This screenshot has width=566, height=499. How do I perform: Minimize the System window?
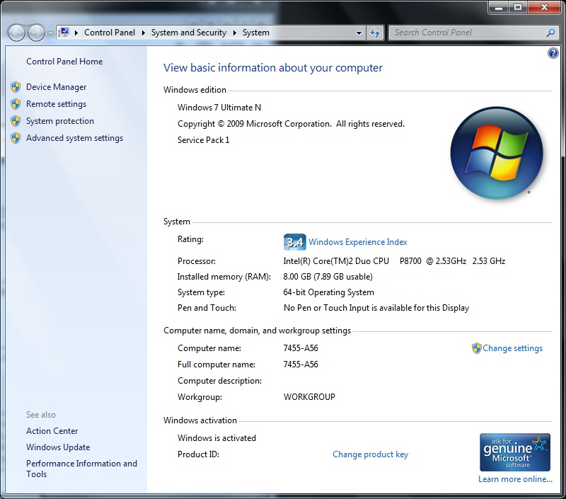(499, 7)
